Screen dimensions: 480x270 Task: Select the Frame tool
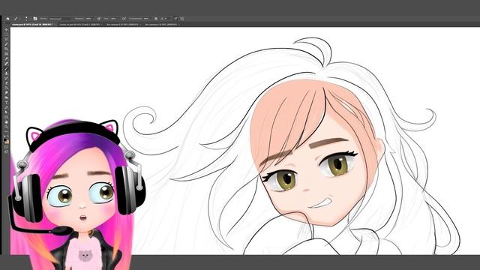coord(7,53)
